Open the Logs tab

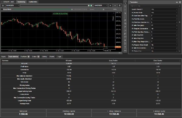pyautogui.click(x=59, y=57)
